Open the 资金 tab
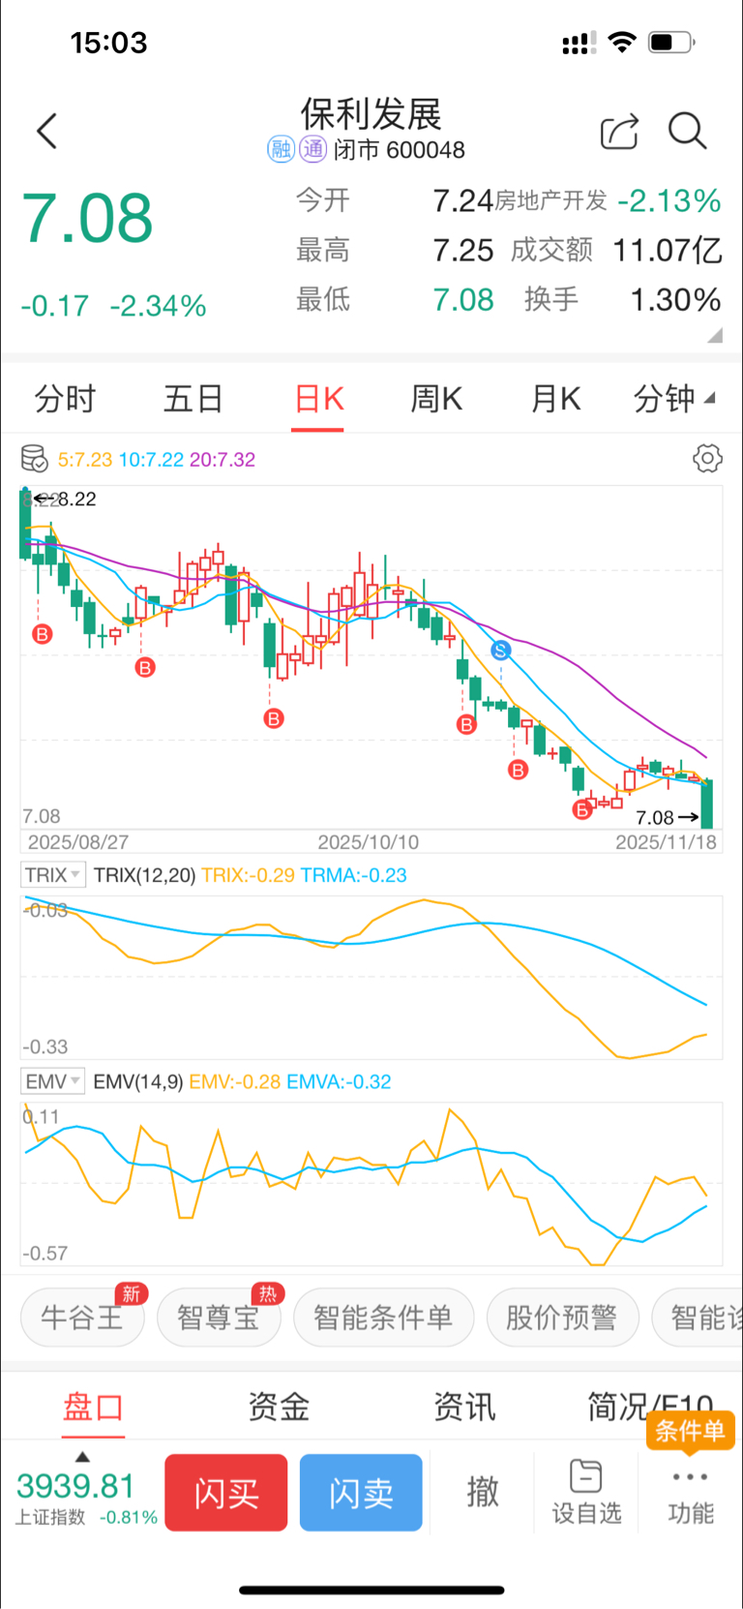The height and width of the screenshot is (1609, 743). pyautogui.click(x=279, y=1407)
